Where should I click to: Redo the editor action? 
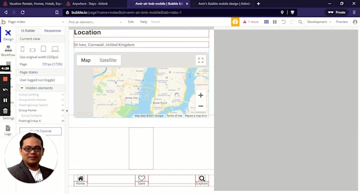292,22
